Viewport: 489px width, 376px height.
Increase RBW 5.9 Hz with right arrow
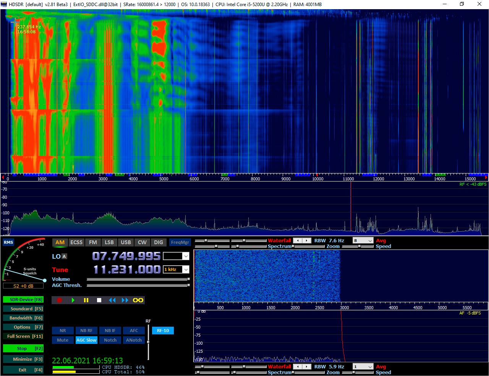pyautogui.click(x=306, y=367)
